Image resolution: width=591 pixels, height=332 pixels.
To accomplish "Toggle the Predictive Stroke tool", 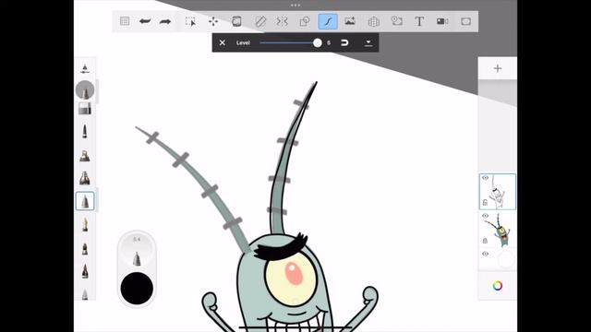I will pyautogui.click(x=328, y=21).
